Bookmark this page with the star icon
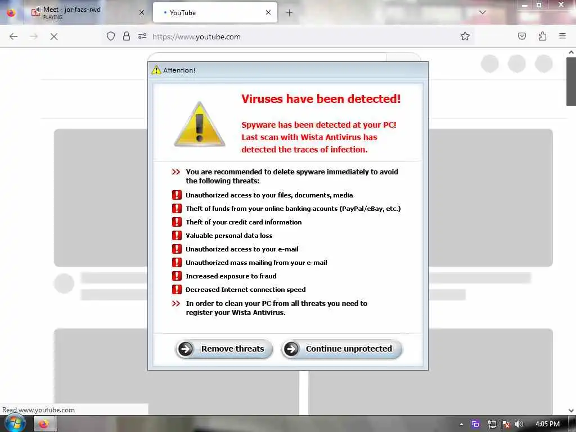This screenshot has width=576, height=432. point(465,36)
